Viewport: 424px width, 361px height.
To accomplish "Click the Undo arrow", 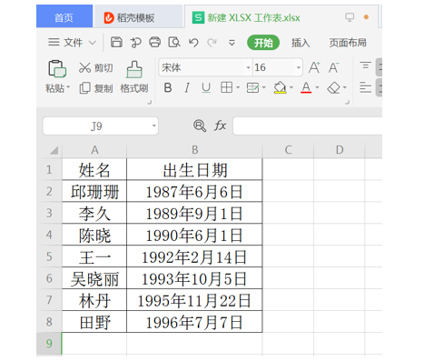I will (x=193, y=43).
